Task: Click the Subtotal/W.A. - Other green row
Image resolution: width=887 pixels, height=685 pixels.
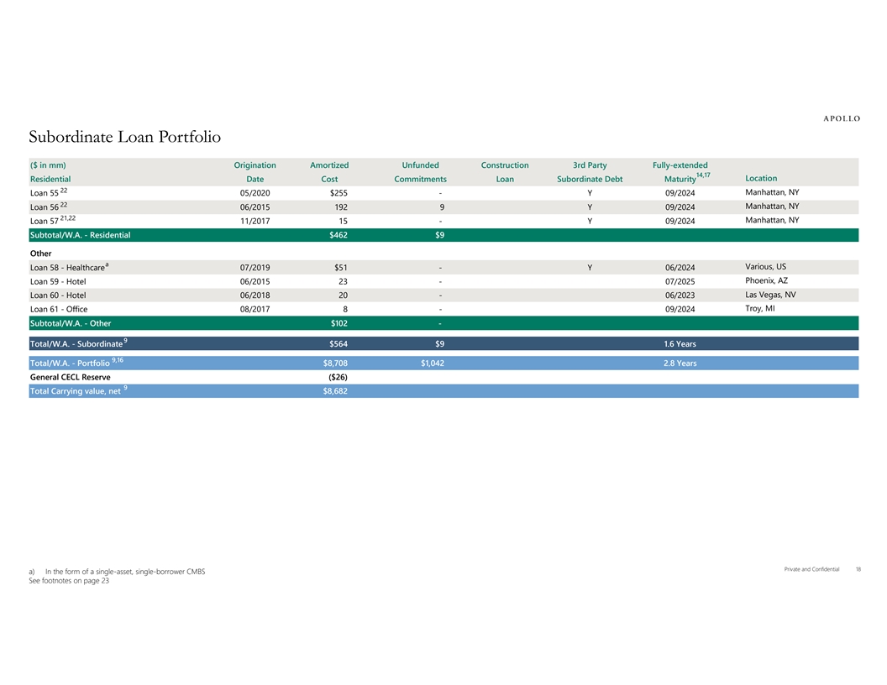Action: (443, 323)
